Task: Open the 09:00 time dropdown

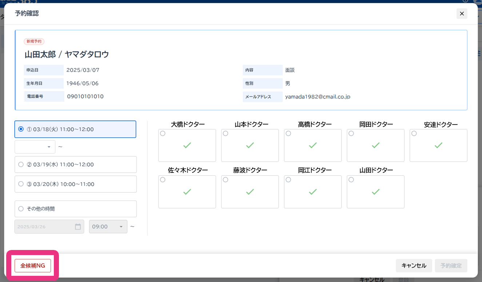Action: [x=108, y=227]
